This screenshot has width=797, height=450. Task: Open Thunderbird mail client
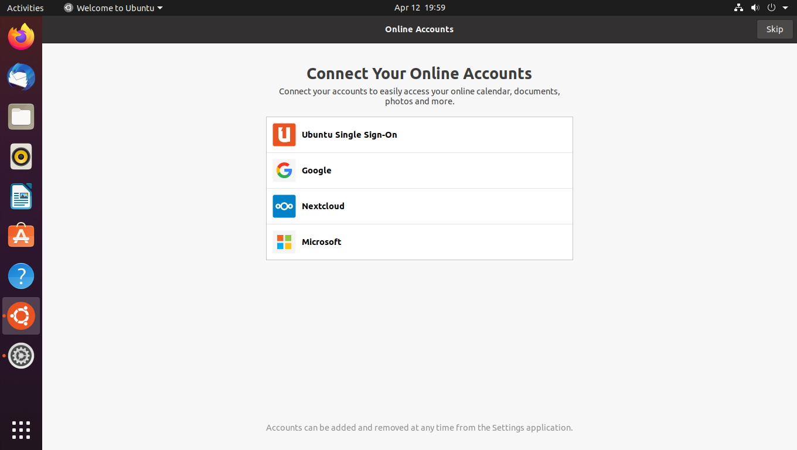[21, 77]
